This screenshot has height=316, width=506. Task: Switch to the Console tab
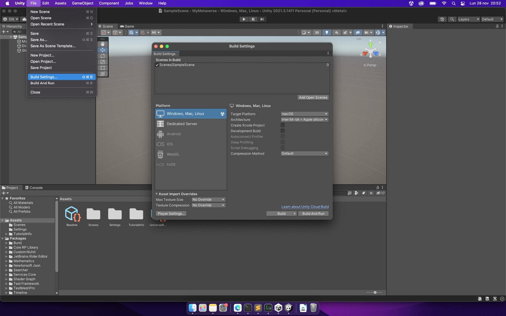pos(34,188)
